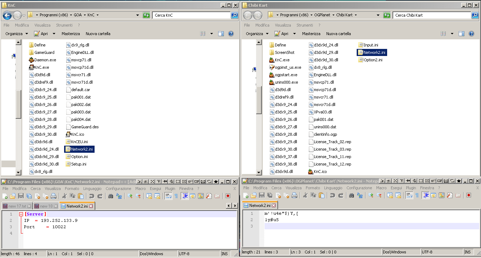Image resolution: width=481 pixels, height=258 pixels.
Task: Open Configurazione menu in Chibi Kart Notepad++
Action: coord(359,188)
